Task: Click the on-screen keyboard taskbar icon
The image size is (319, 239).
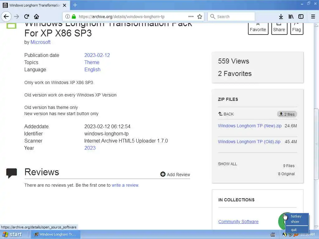Action: coord(273,235)
